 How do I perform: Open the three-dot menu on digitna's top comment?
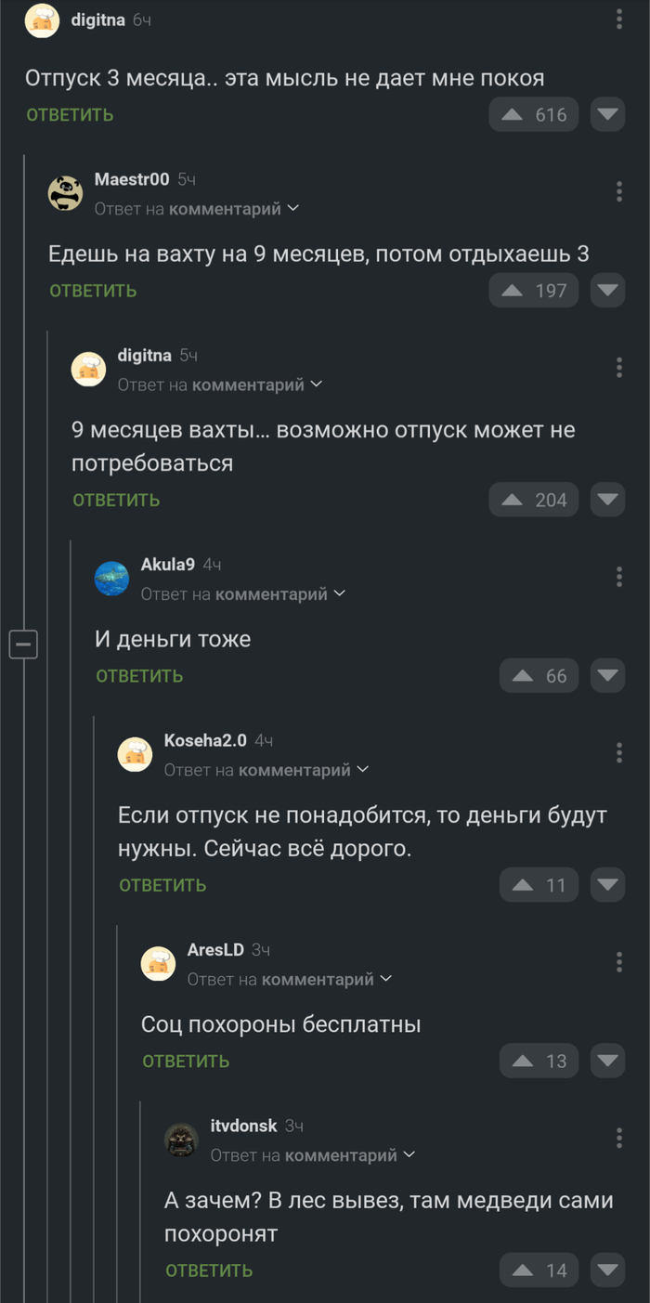point(619,19)
